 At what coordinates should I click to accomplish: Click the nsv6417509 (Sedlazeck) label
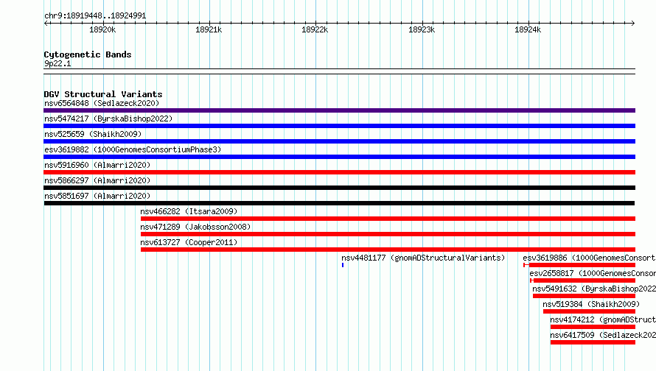coord(603,335)
